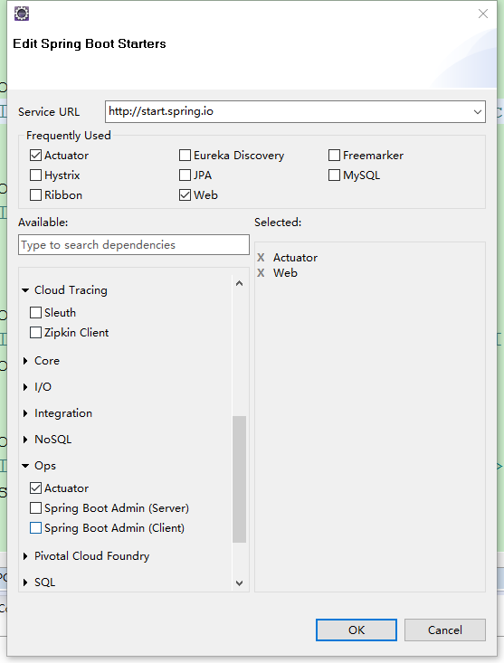Expand the Pivotal Cloud Foundry category
Image resolution: width=504 pixels, height=663 pixels.
[x=25, y=556]
